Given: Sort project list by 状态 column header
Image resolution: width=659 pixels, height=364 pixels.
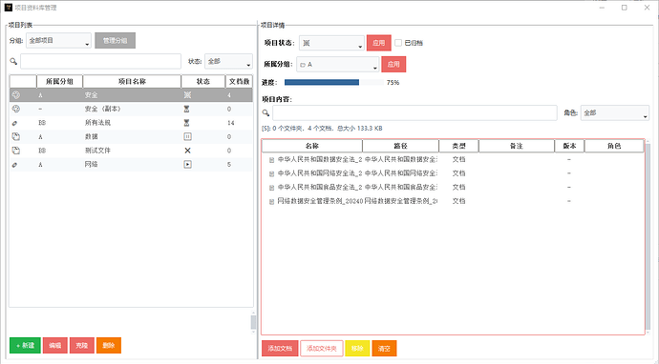Looking at the screenshot, I should click(203, 81).
